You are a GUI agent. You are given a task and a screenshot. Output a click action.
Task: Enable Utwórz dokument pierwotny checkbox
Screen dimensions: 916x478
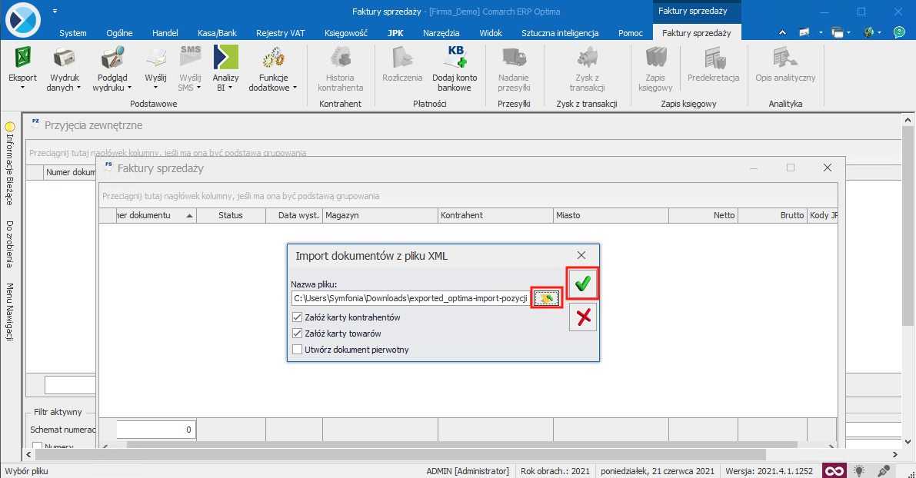tap(298, 350)
